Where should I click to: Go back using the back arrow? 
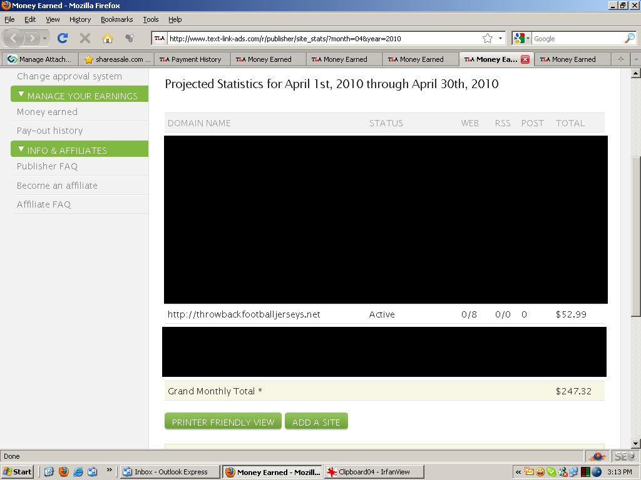point(14,38)
